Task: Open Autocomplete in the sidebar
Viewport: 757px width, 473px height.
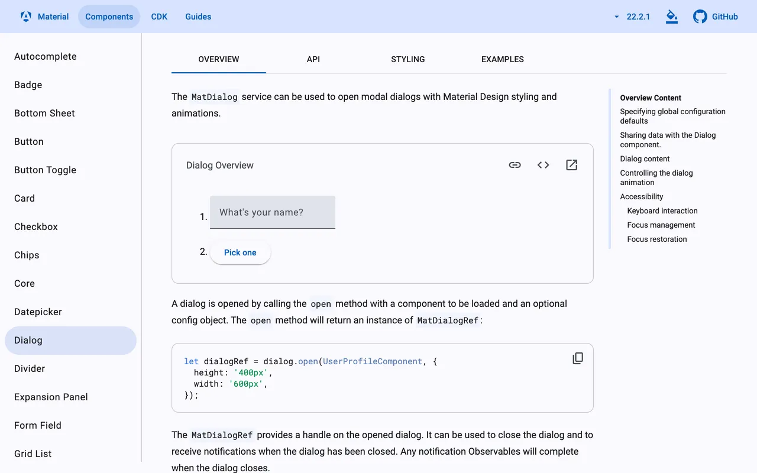Action: click(70, 57)
